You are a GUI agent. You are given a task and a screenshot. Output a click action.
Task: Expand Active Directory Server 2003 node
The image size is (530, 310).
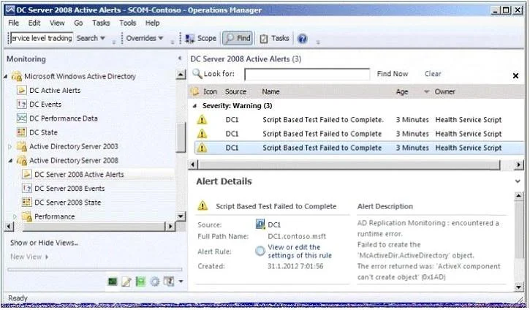(x=10, y=146)
